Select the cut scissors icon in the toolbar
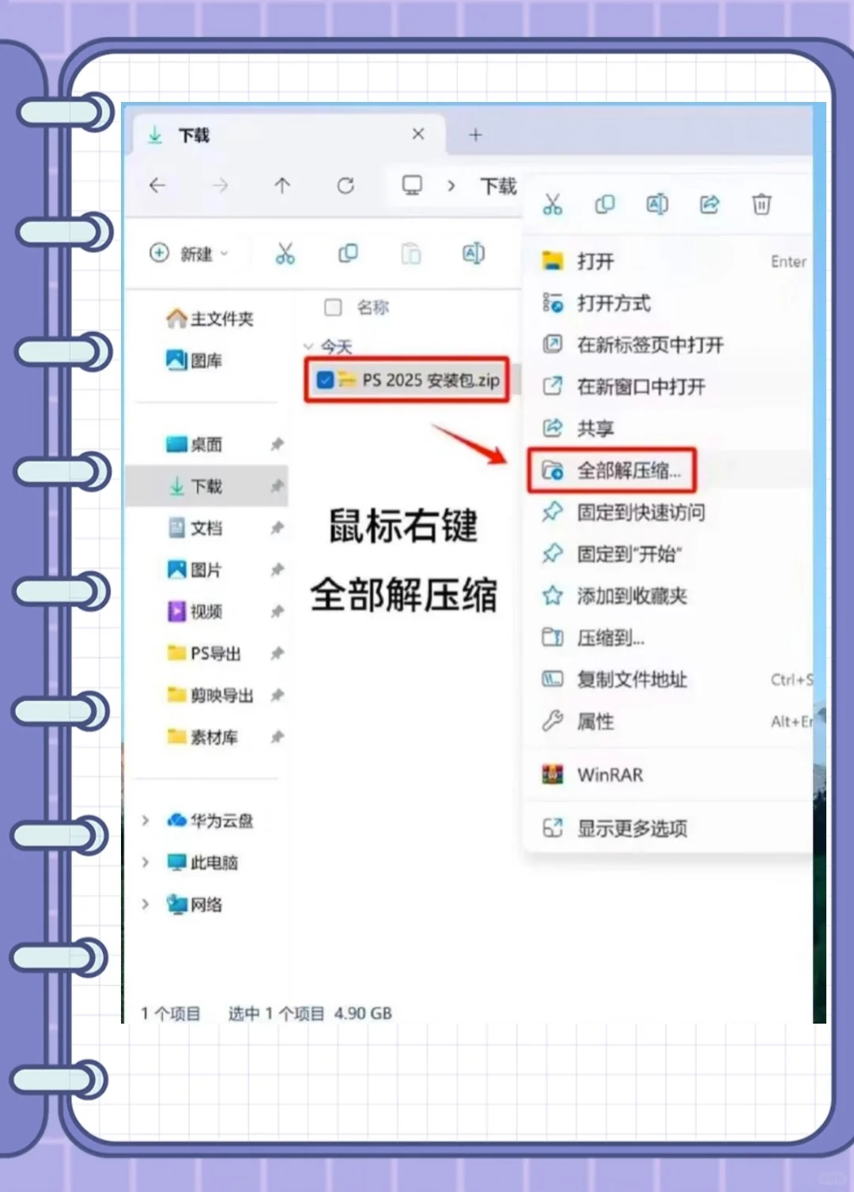This screenshot has height=1192, width=854. [x=285, y=254]
